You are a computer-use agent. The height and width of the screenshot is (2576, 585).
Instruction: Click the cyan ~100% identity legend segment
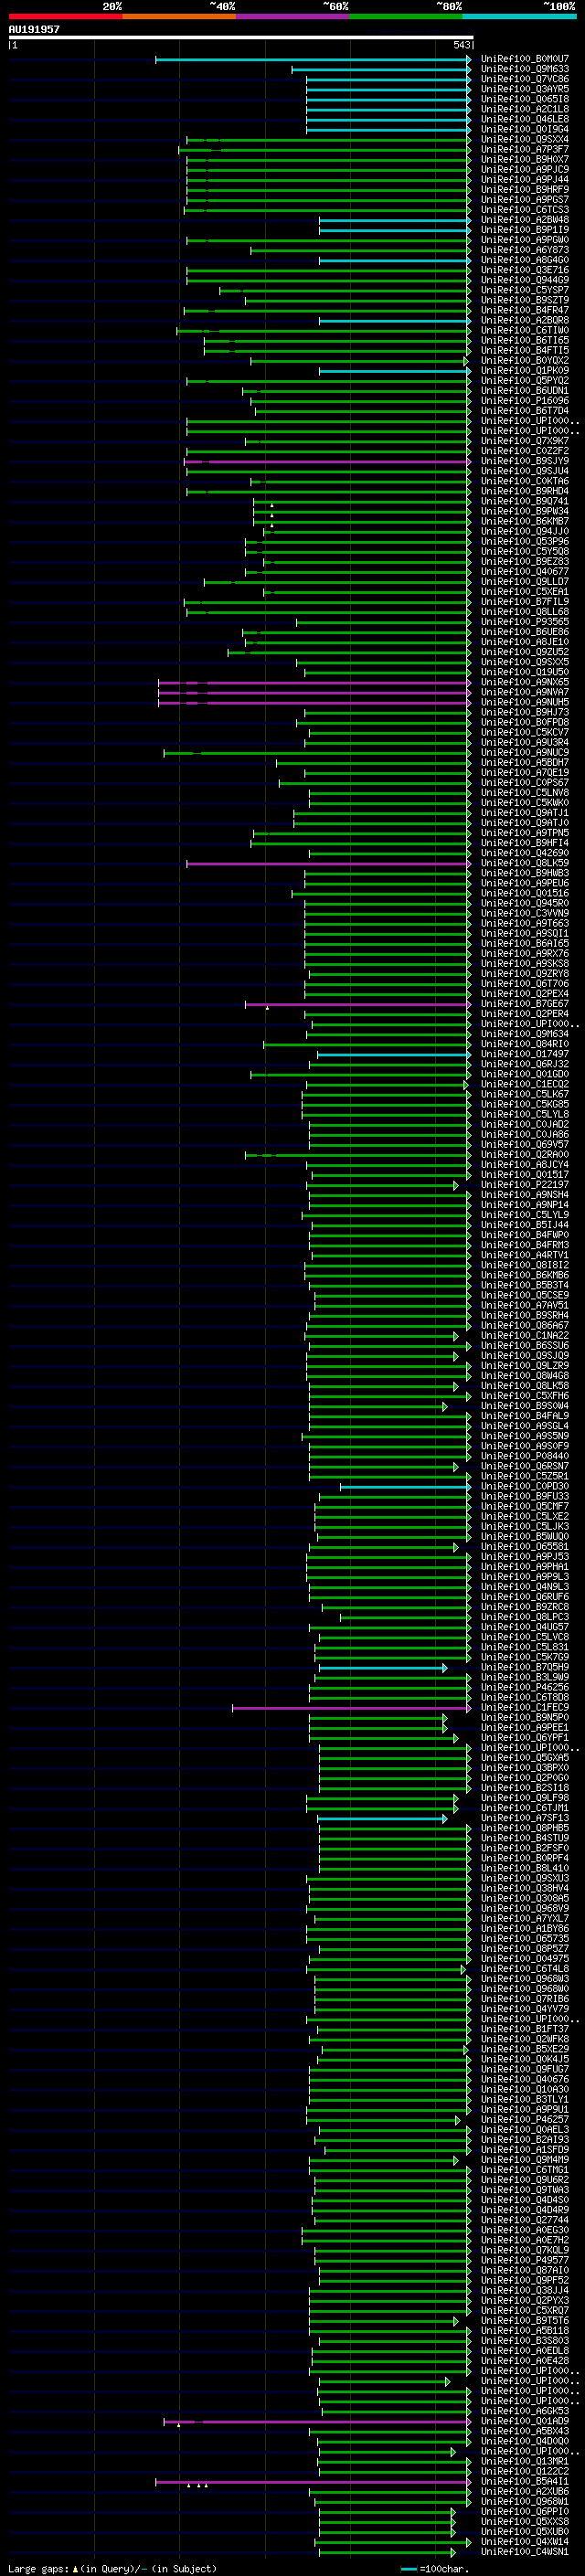point(519,16)
